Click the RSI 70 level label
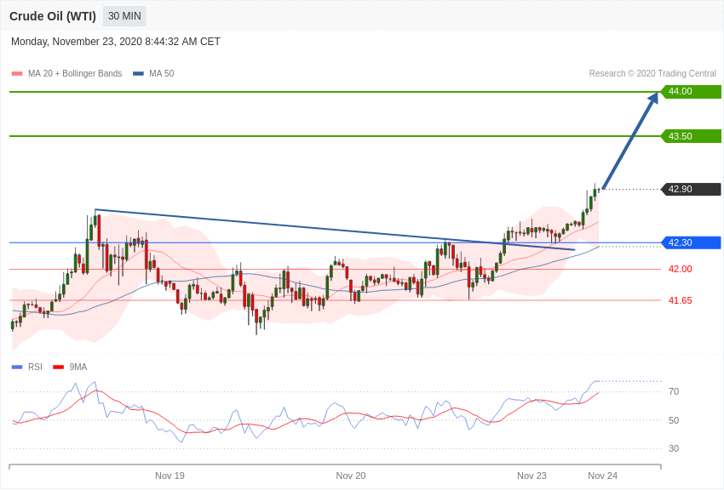This screenshot has width=724, height=490. (674, 391)
